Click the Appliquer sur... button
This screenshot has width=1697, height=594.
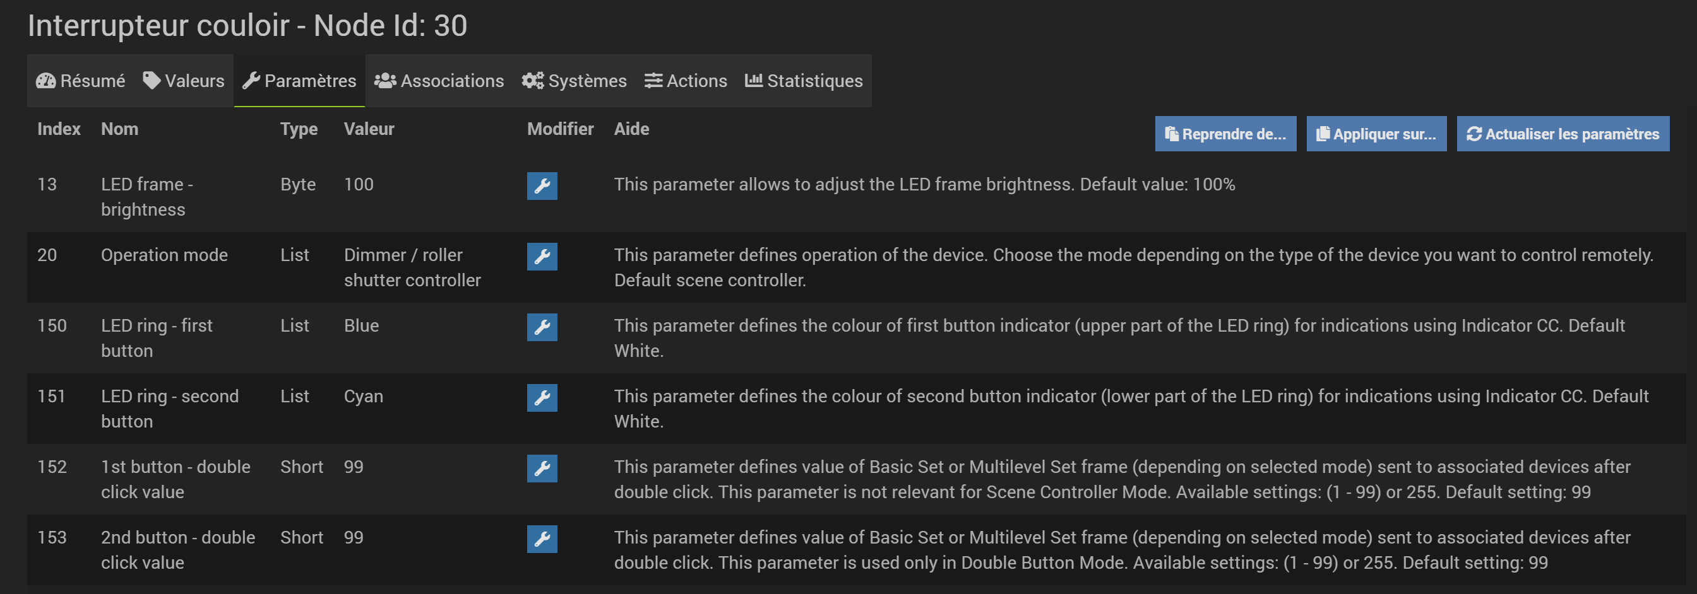coord(1376,134)
